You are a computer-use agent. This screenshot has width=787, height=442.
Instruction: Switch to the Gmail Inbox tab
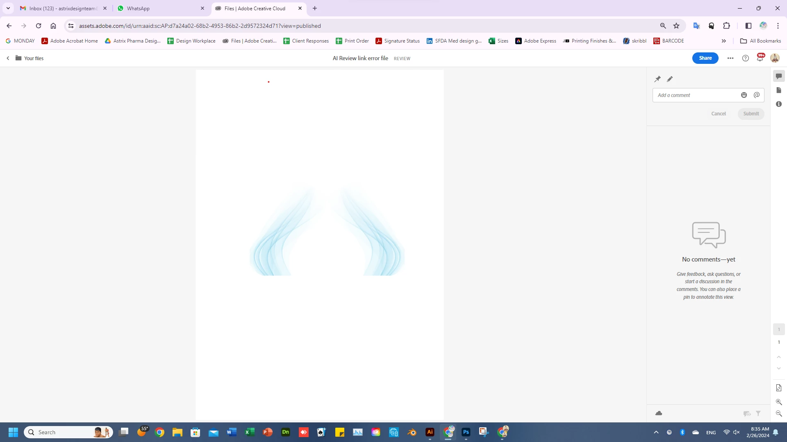coord(61,8)
